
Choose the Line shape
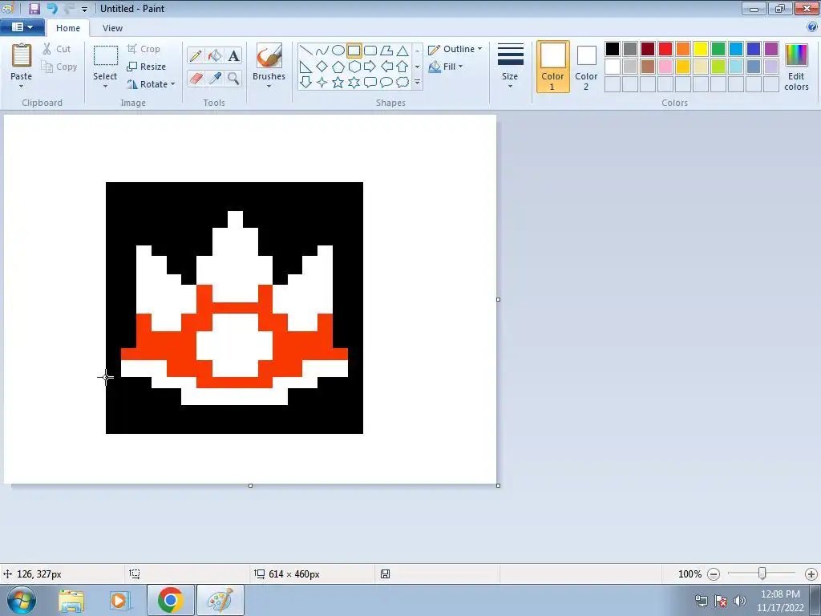point(305,51)
